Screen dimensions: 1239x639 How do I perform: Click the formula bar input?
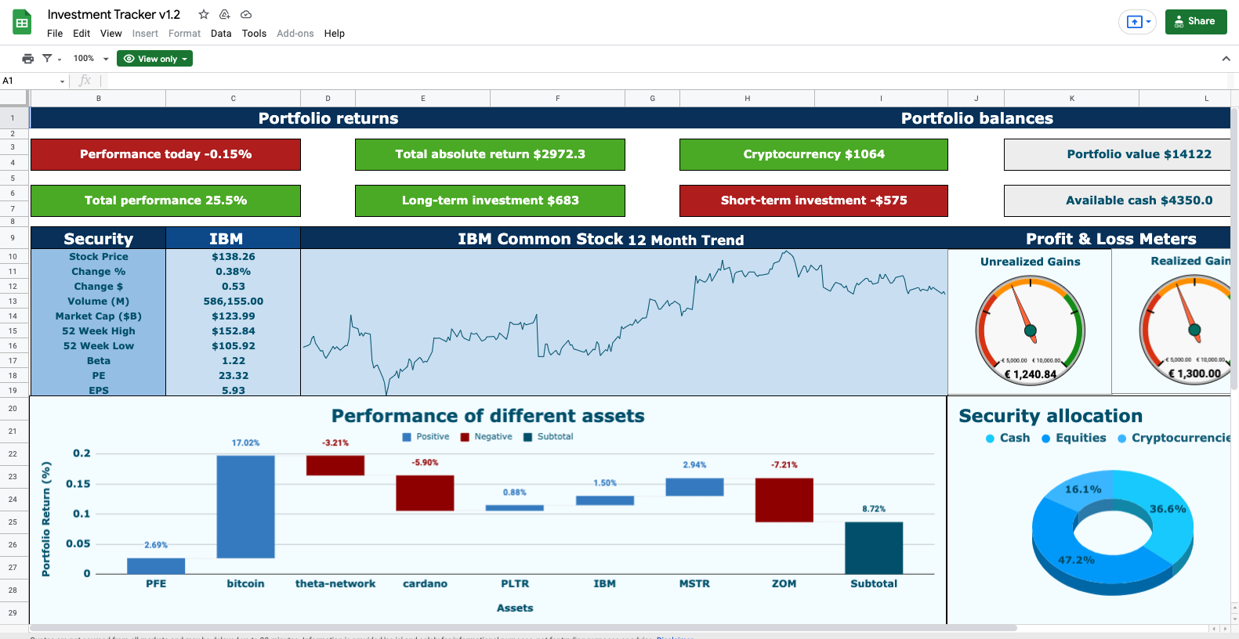[666, 81]
